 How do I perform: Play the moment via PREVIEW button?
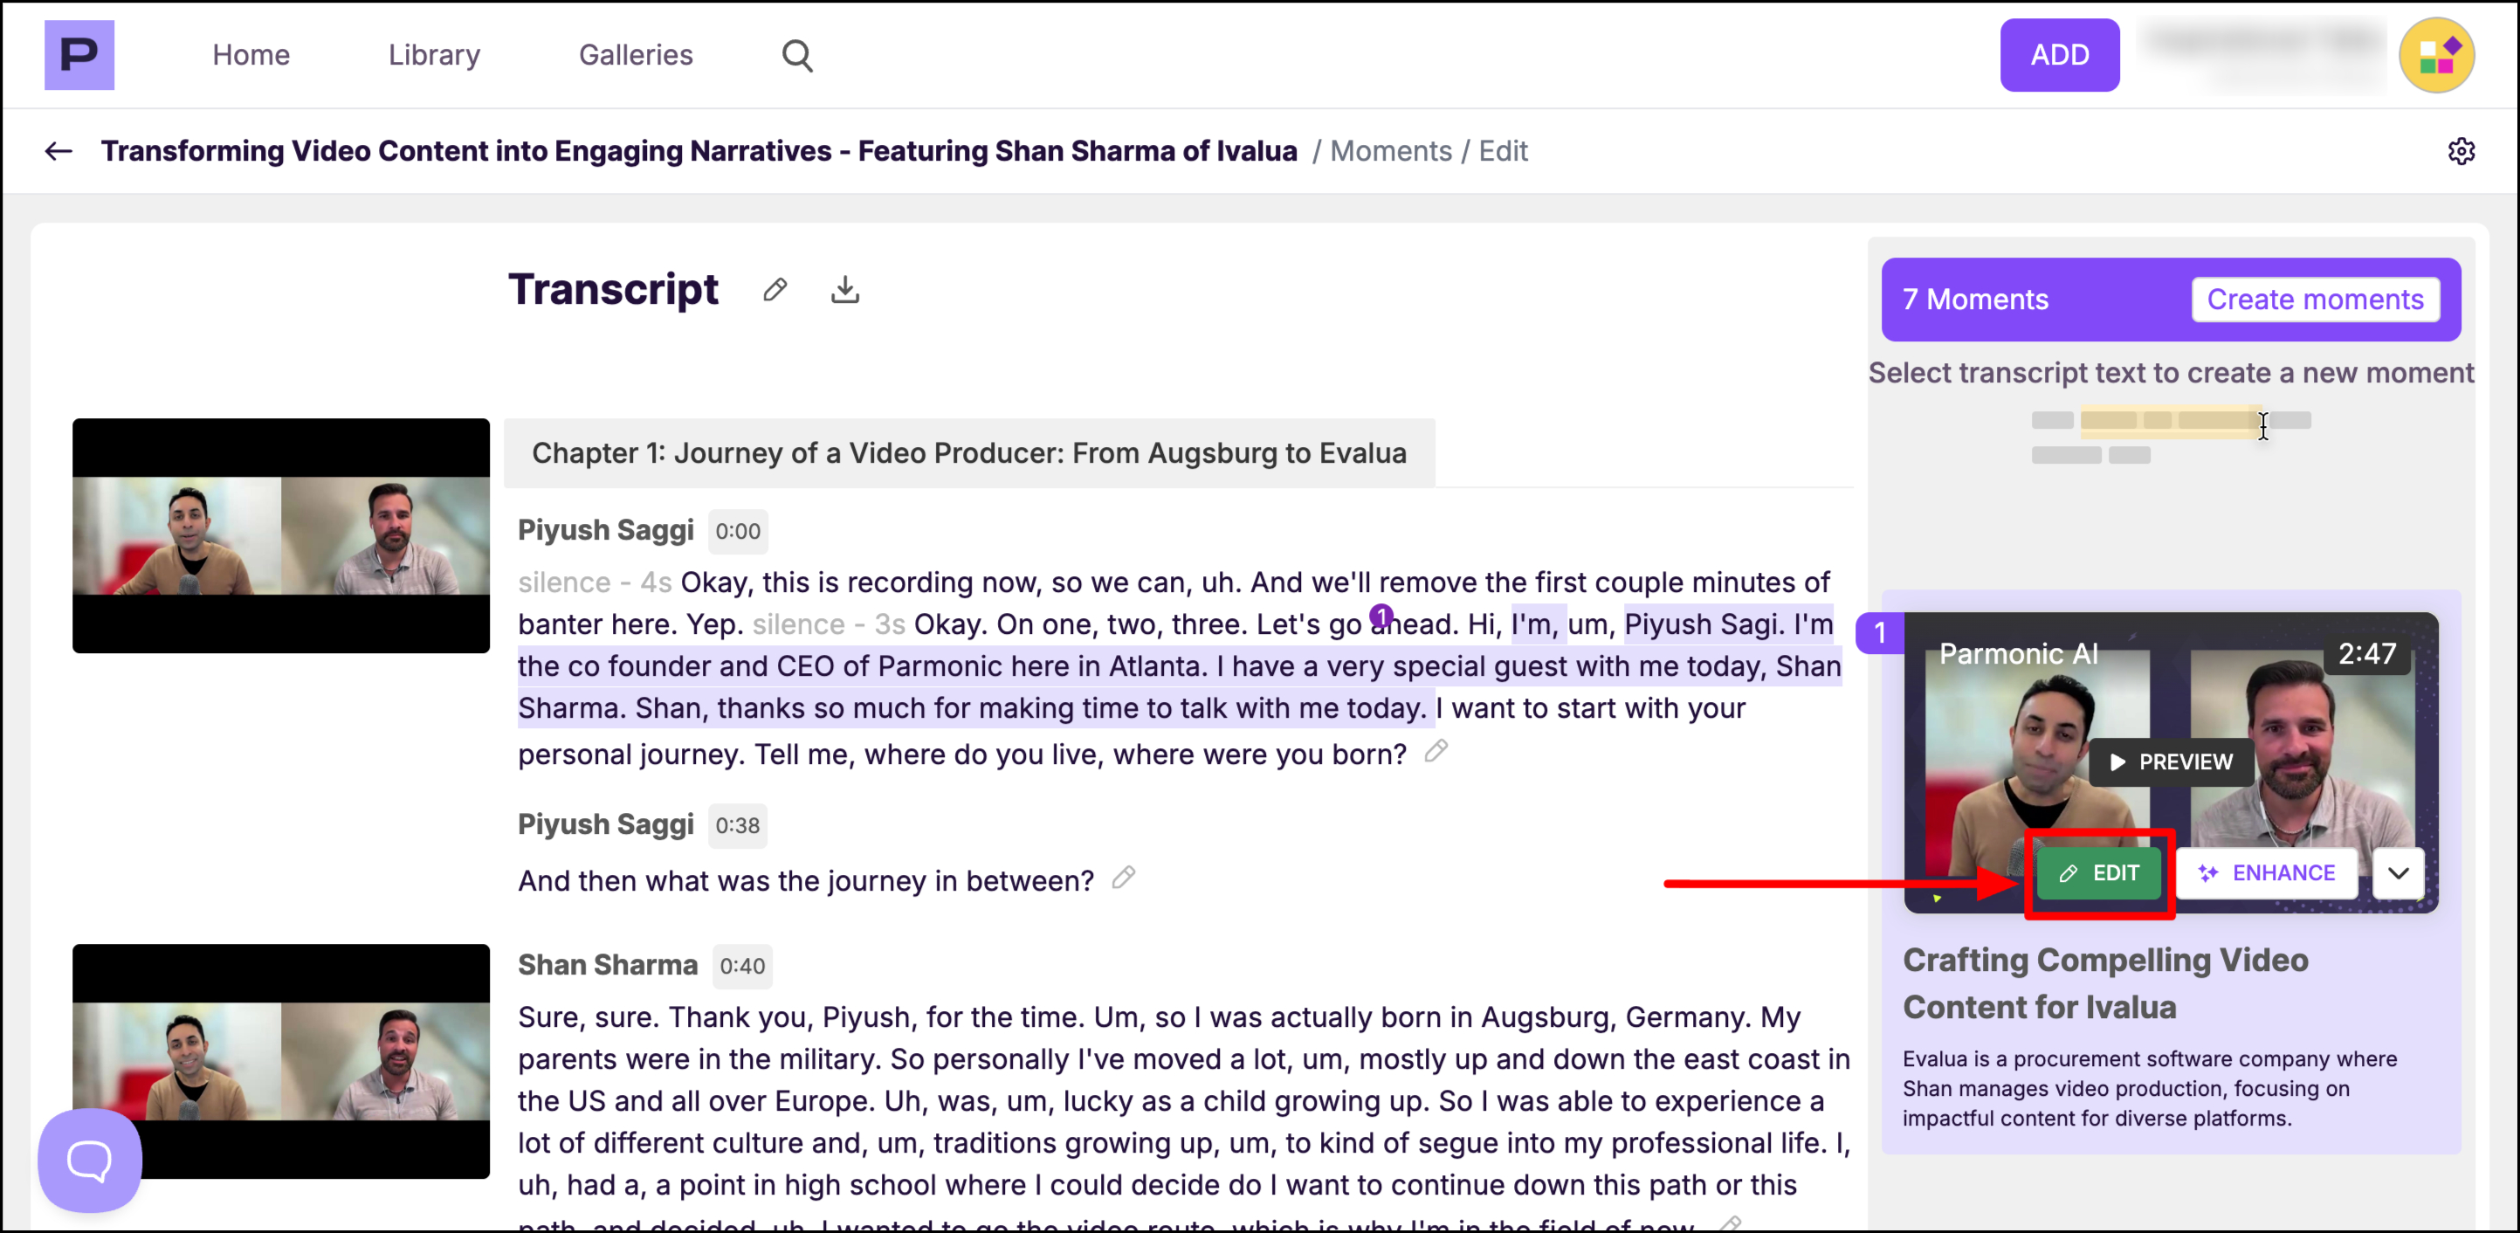[2172, 761]
